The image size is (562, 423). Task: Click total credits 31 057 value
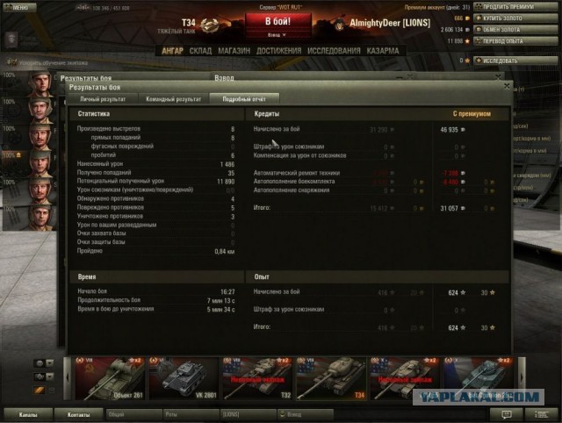click(x=449, y=209)
